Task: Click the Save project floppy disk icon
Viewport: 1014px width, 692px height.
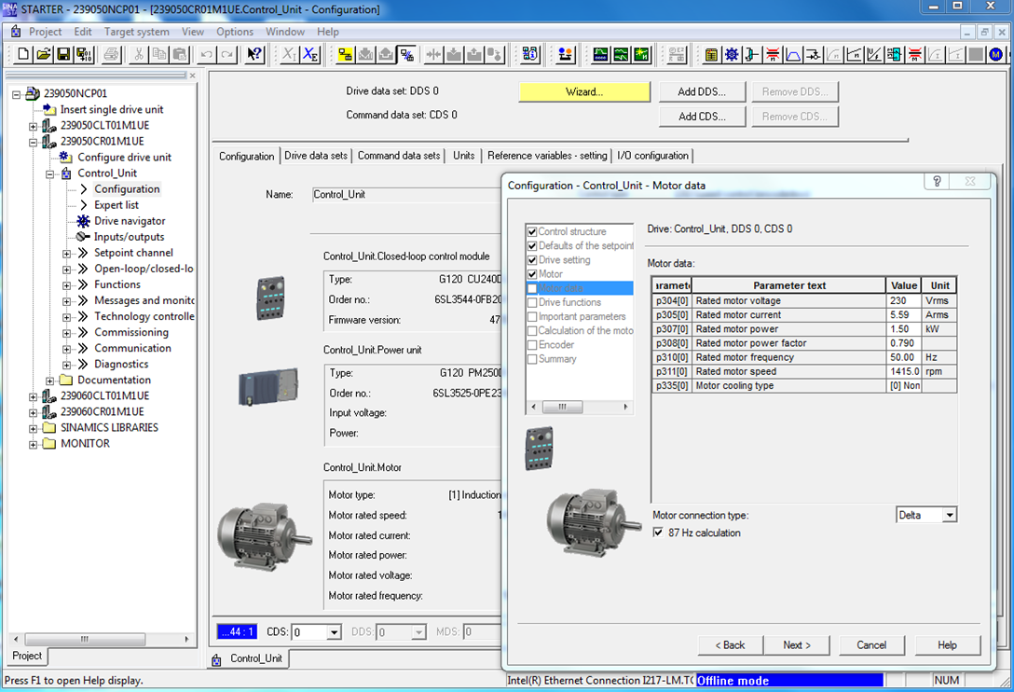Action: [x=64, y=55]
